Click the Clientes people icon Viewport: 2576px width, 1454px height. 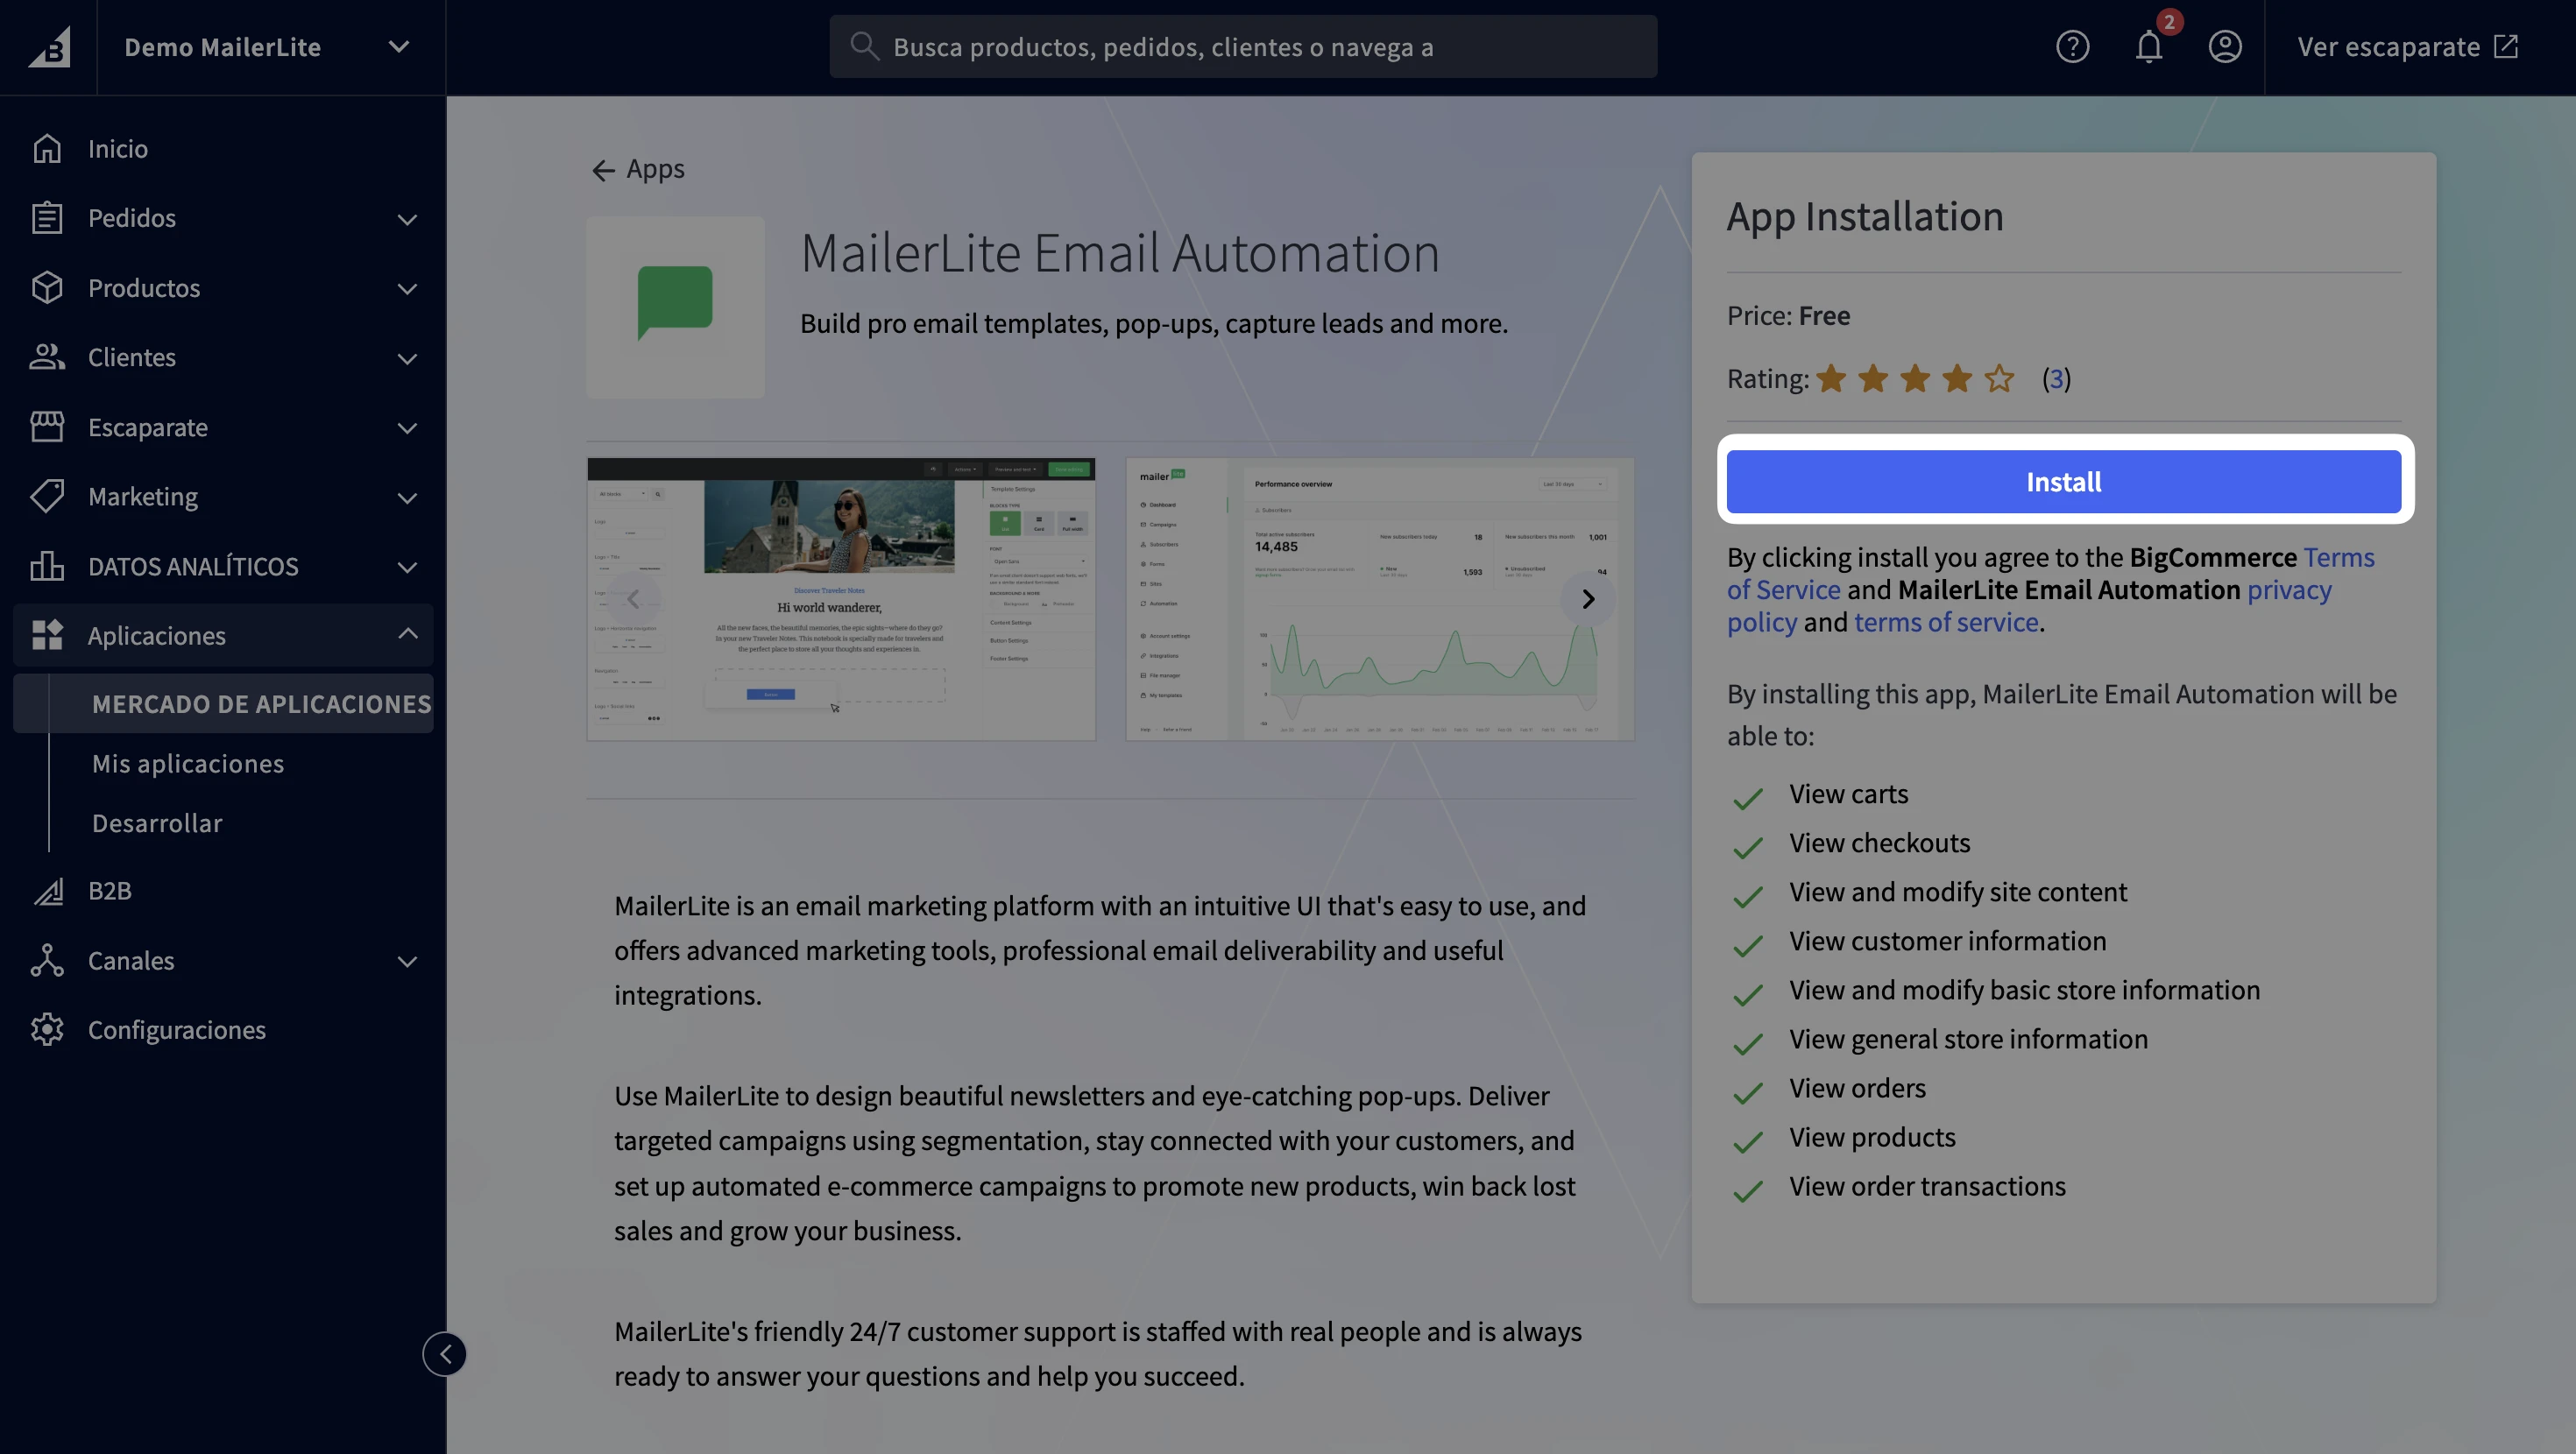47,357
